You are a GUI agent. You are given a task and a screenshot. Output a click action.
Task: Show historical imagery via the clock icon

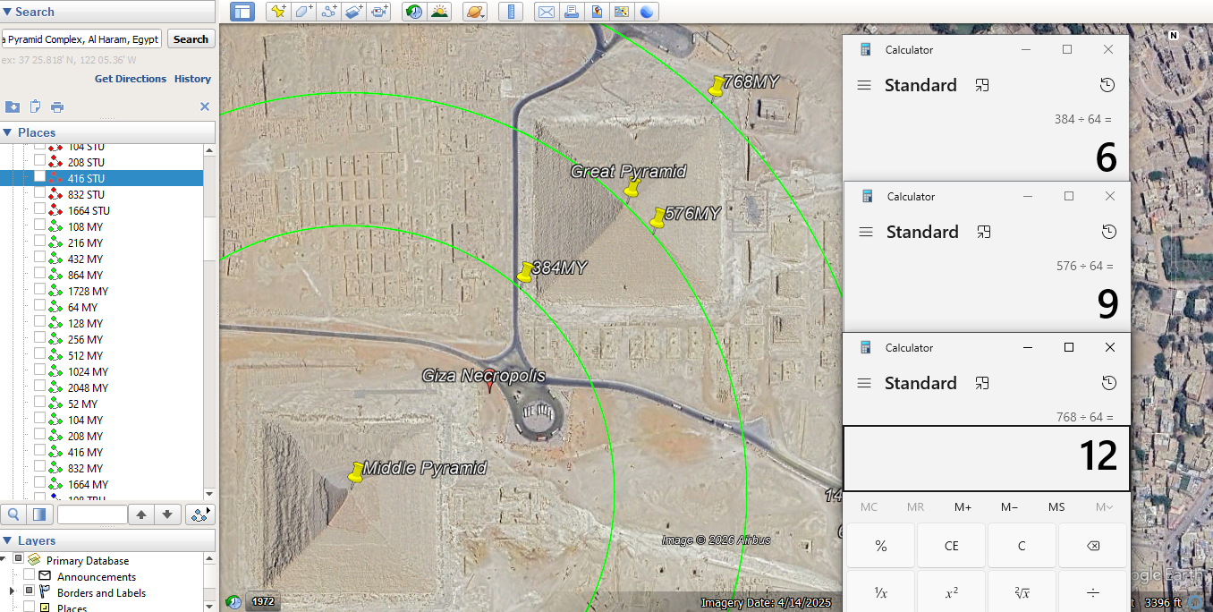(x=414, y=12)
